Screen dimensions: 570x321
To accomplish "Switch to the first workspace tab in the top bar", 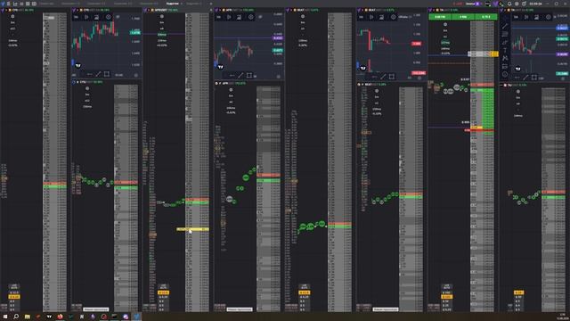I will (x=46, y=4).
